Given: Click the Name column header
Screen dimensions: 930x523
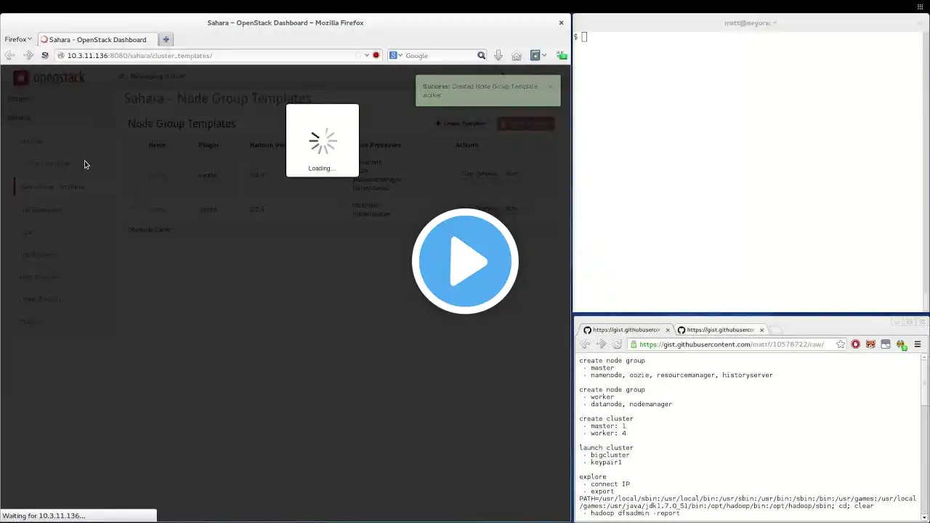Looking at the screenshot, I should (157, 145).
